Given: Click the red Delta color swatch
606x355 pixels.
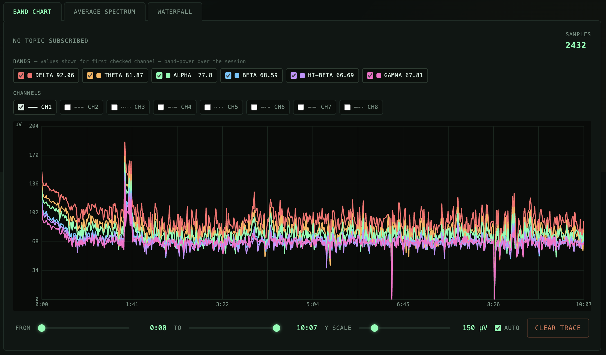Looking at the screenshot, I should tap(30, 76).
